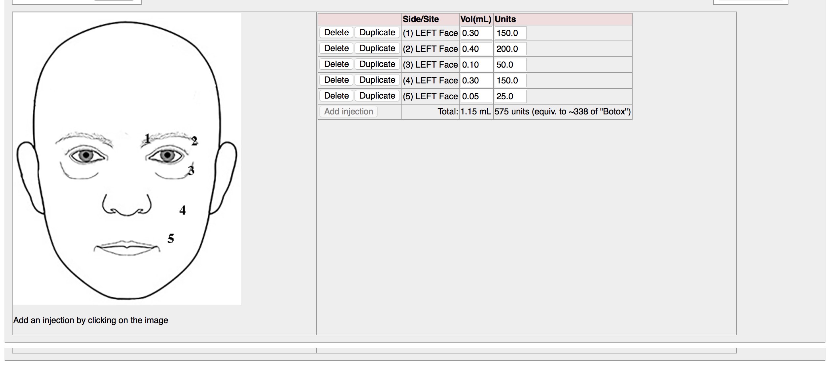Screen dimensions: 832x366
Task: Duplicate injection row 1
Action: click(377, 33)
